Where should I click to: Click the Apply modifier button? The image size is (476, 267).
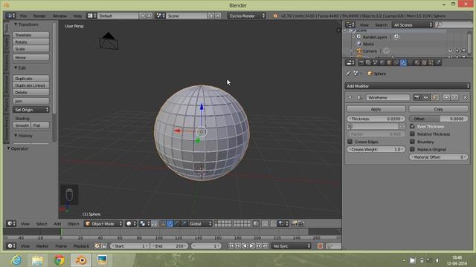click(376, 109)
